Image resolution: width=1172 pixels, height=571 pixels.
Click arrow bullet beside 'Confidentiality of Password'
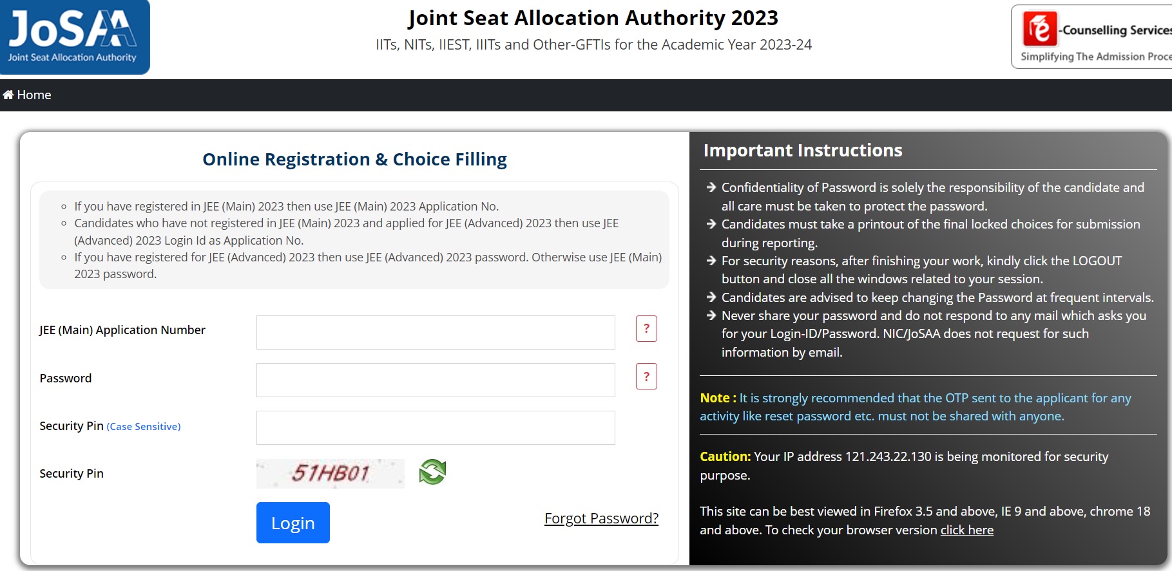click(711, 187)
